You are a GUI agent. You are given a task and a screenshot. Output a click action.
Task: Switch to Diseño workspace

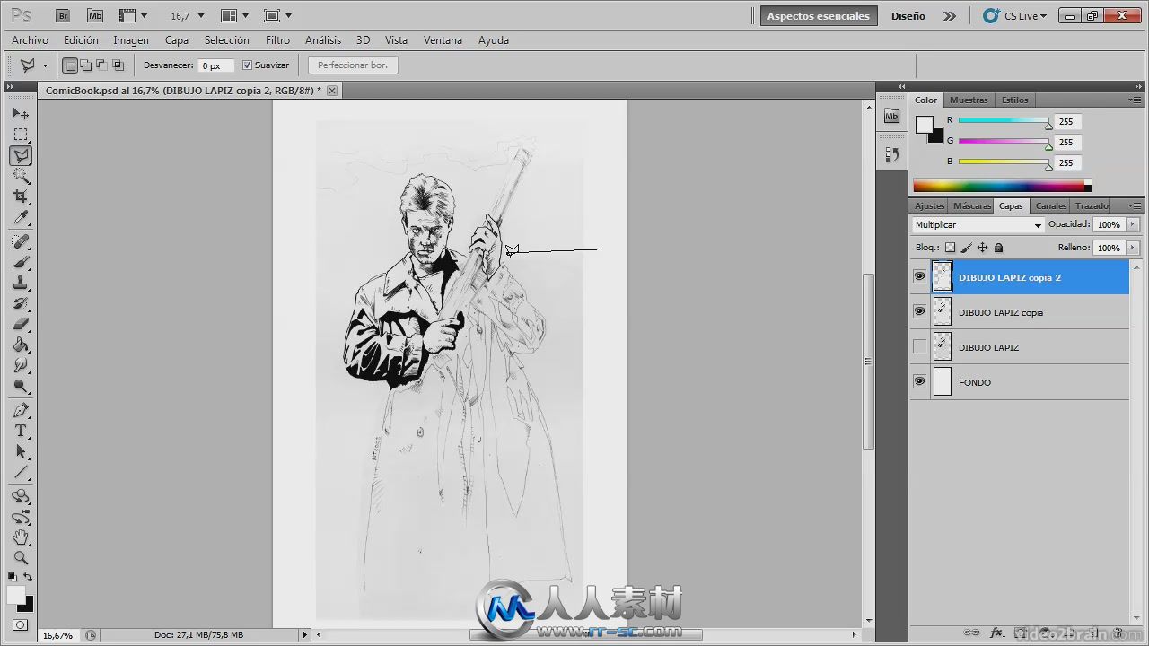(908, 16)
